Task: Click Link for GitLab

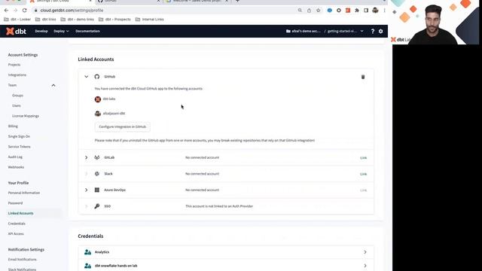Action: pyautogui.click(x=363, y=157)
